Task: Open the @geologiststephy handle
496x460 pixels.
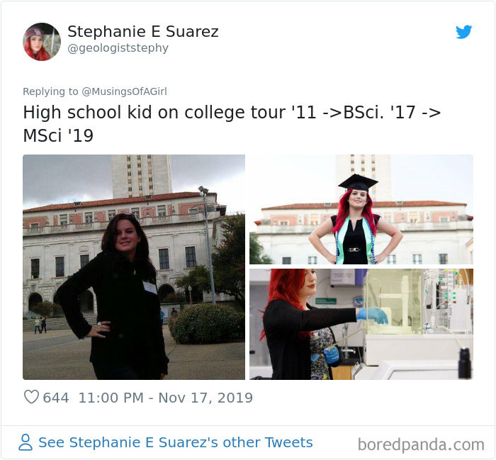Action: point(118,48)
